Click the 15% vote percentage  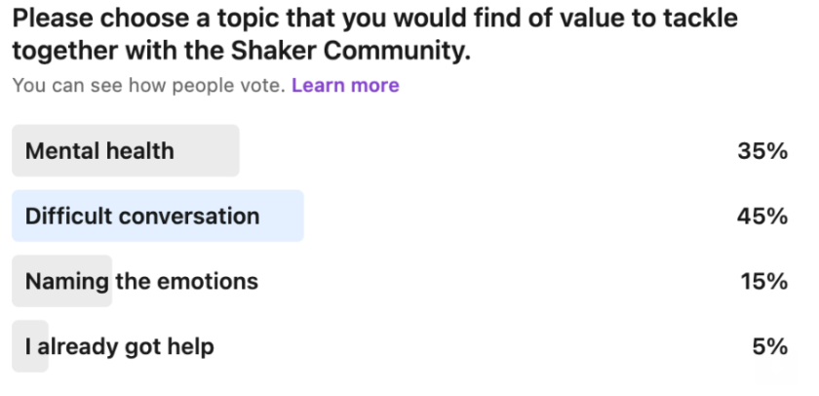[x=762, y=282]
